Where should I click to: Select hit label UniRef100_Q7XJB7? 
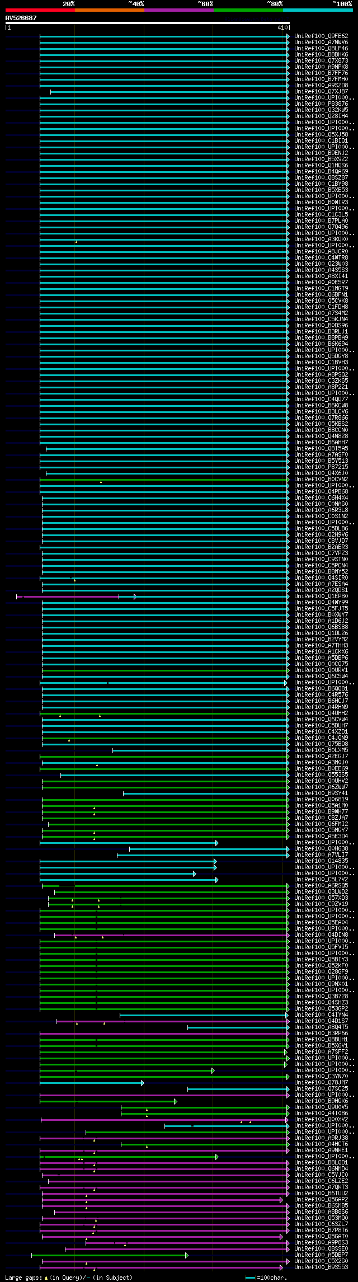point(321,92)
